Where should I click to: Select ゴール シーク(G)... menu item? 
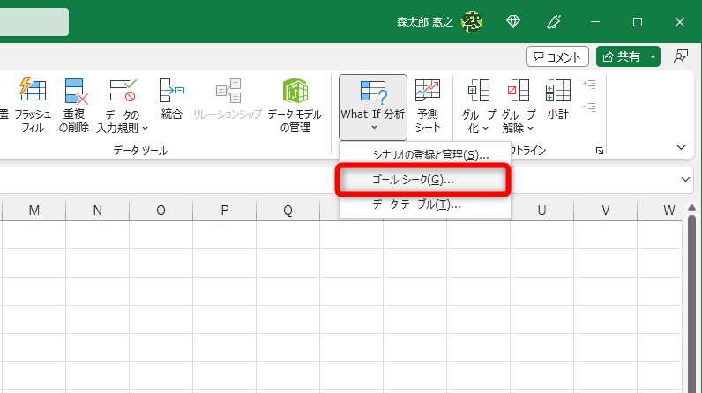coord(423,180)
